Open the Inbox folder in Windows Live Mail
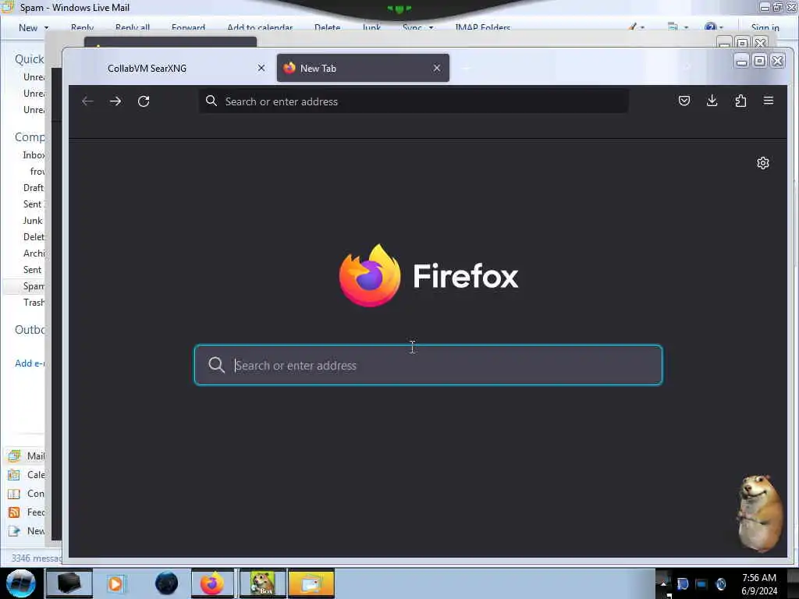 point(34,155)
